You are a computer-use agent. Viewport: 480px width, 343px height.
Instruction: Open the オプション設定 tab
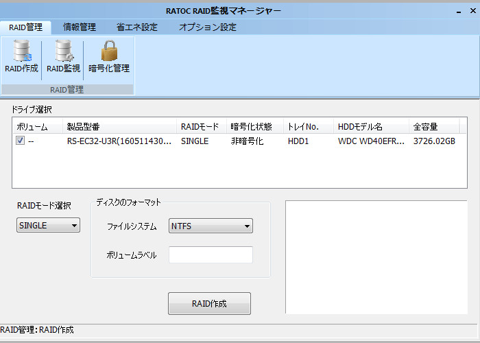(208, 27)
